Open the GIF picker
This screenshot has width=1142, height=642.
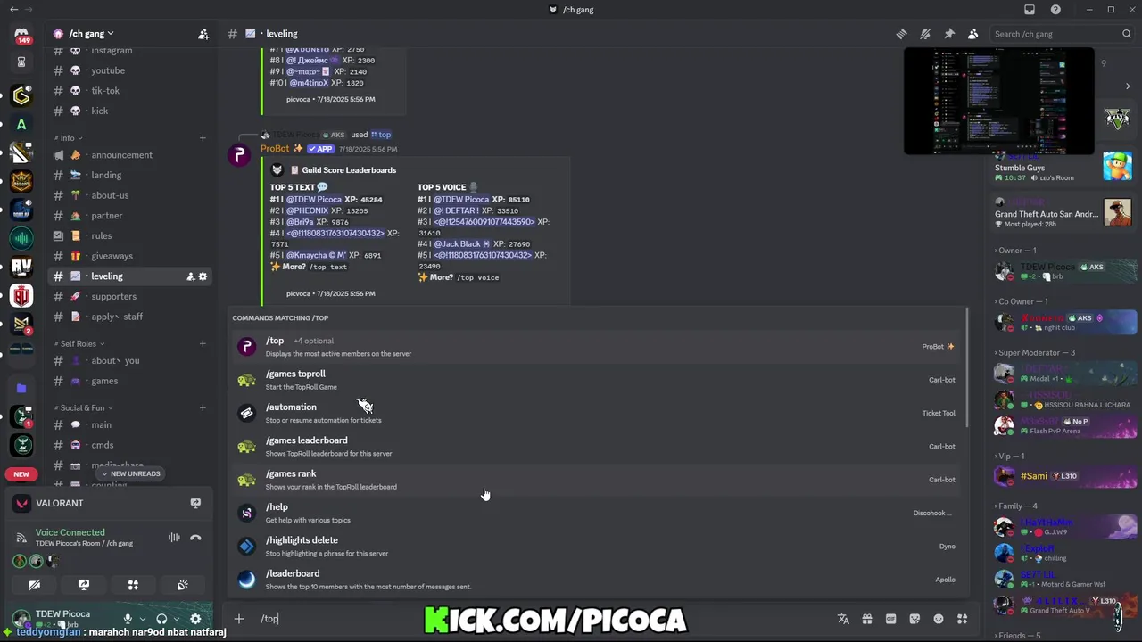click(890, 619)
